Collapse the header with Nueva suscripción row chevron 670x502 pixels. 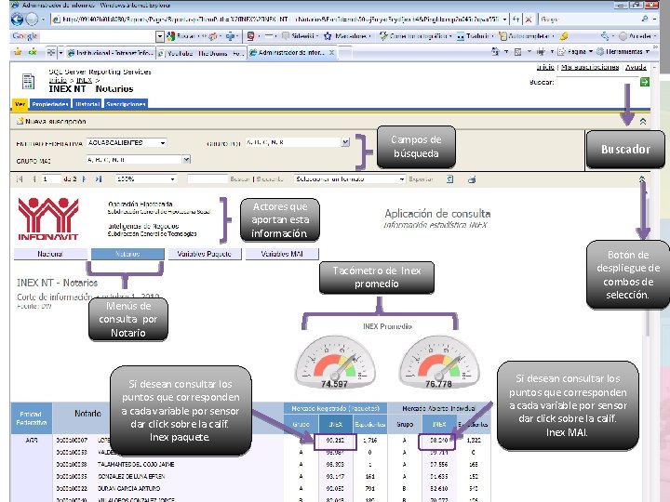pyautogui.click(x=643, y=122)
